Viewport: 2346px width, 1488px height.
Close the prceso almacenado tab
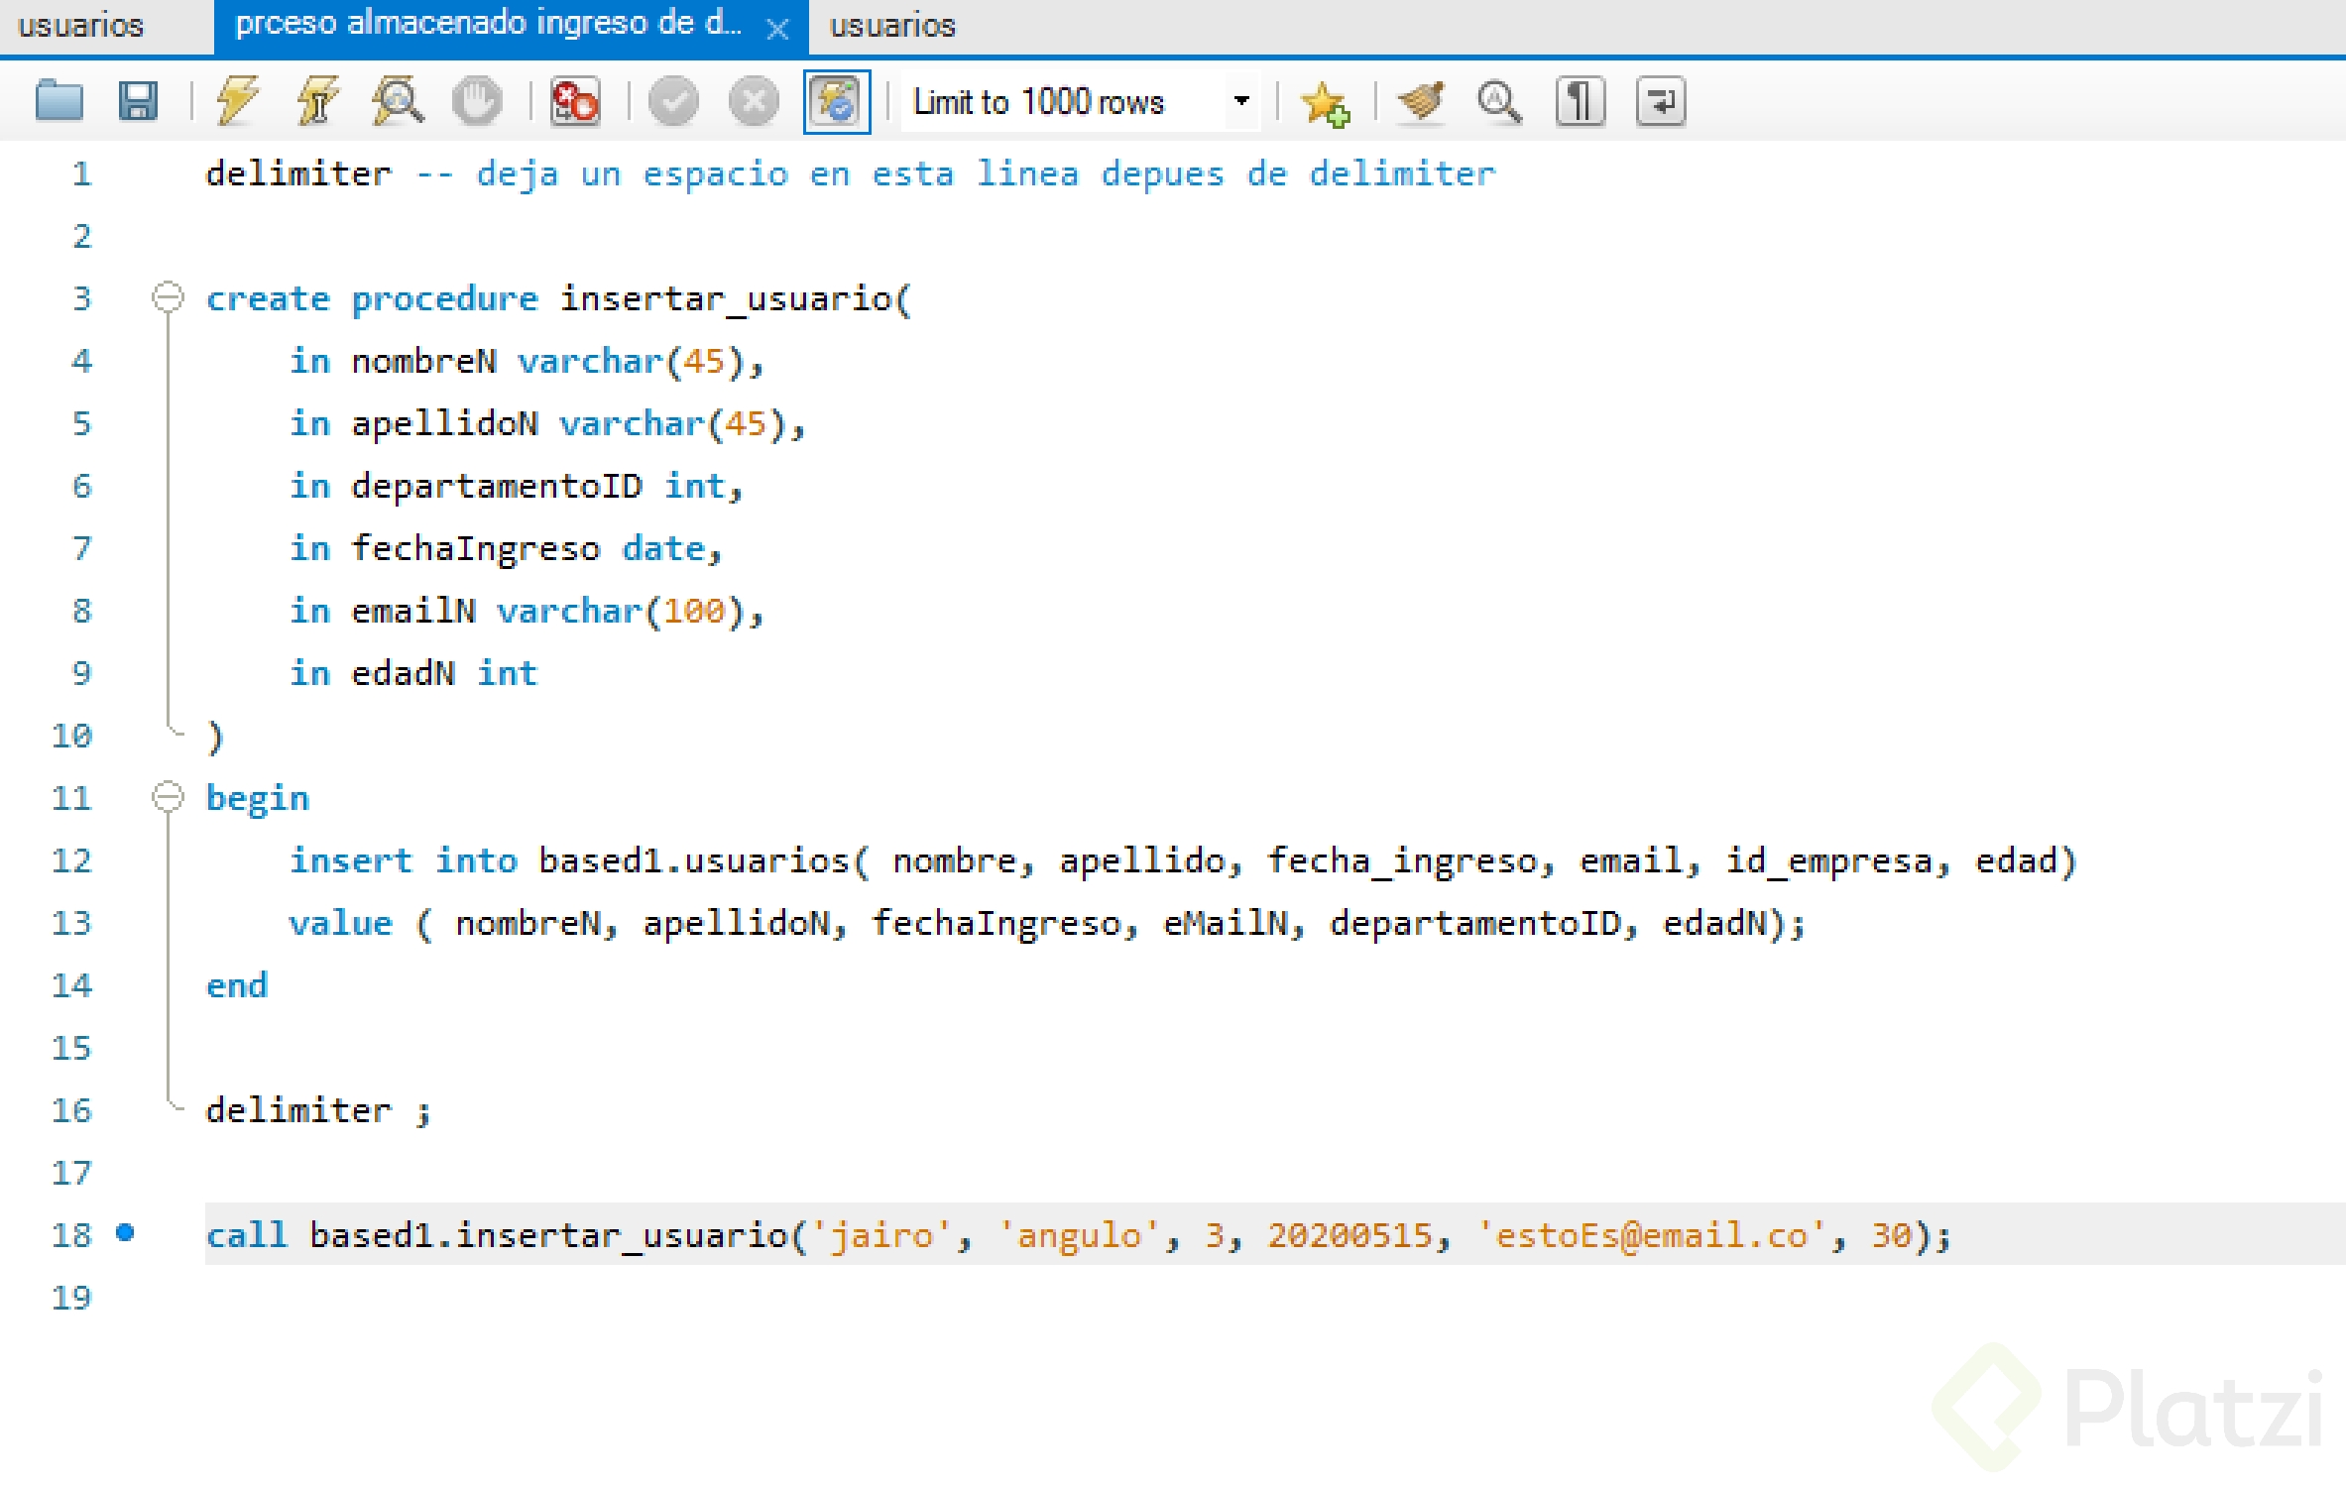click(778, 30)
